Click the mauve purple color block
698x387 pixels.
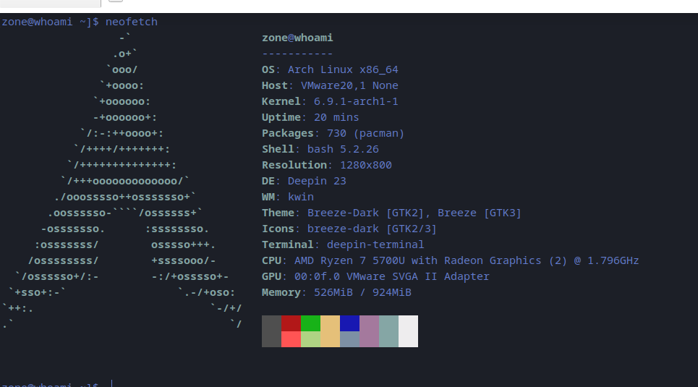[370, 331]
